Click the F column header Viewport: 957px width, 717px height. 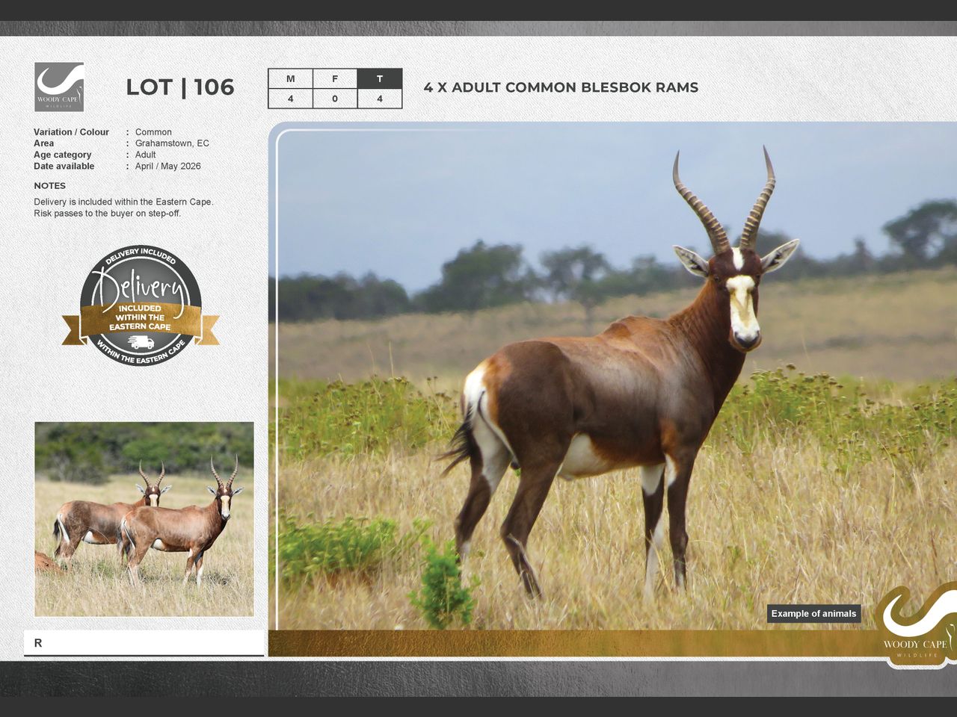[x=335, y=79]
